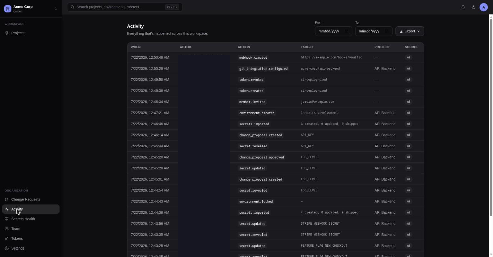Screen dimensions: 493x257
Task: Toggle the light/dark theme sun icon
Action: (x=473, y=7)
